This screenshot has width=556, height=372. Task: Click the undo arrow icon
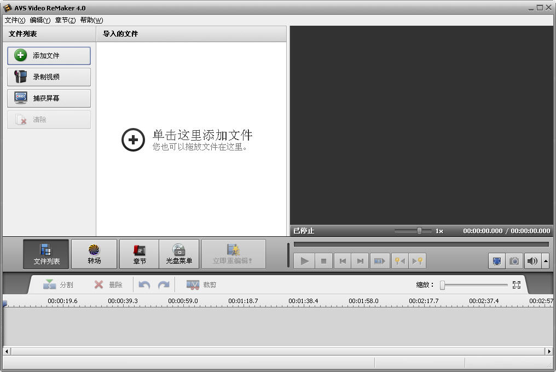[143, 284]
